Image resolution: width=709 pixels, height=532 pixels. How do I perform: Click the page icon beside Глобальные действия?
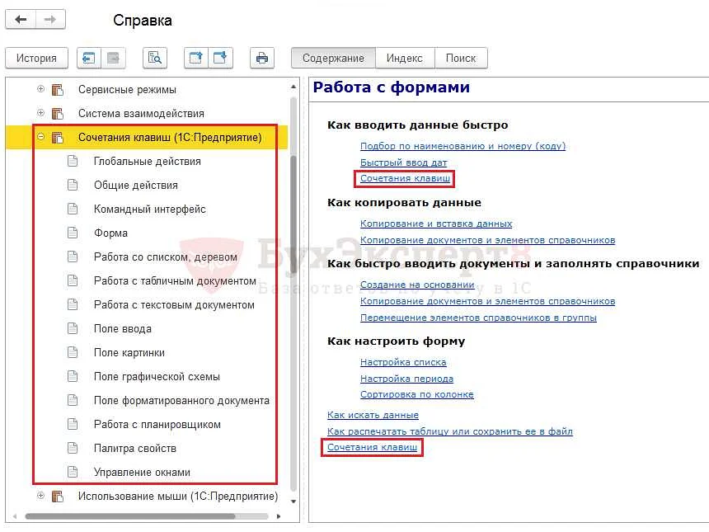click(x=73, y=161)
